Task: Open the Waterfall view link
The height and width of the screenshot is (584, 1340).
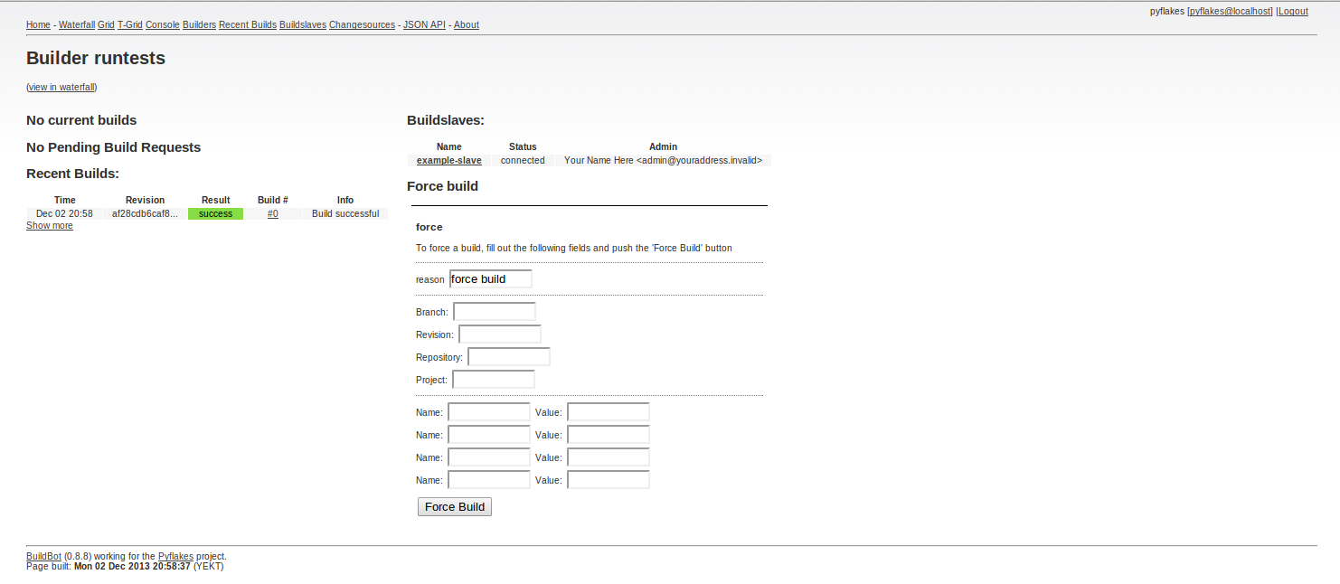Action: pos(77,25)
